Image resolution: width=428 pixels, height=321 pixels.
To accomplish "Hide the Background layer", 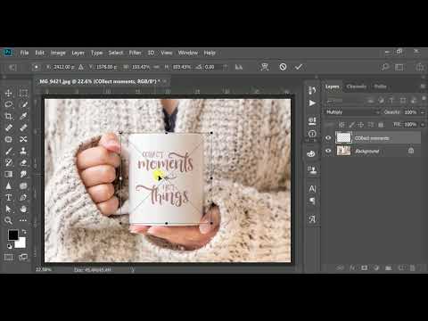I will point(328,151).
